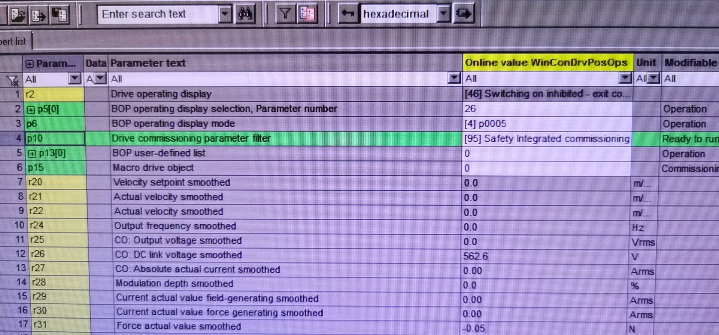Click the Param column header
This screenshot has height=335, width=719.
(x=53, y=64)
